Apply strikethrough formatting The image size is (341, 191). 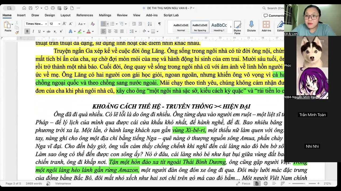pos(48,31)
